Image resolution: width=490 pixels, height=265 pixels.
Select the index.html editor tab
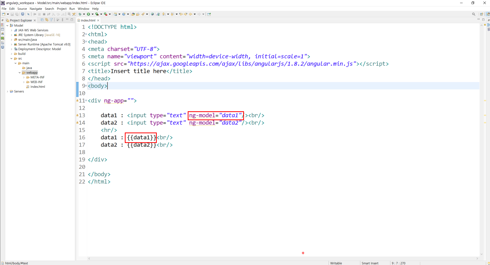coord(88,20)
